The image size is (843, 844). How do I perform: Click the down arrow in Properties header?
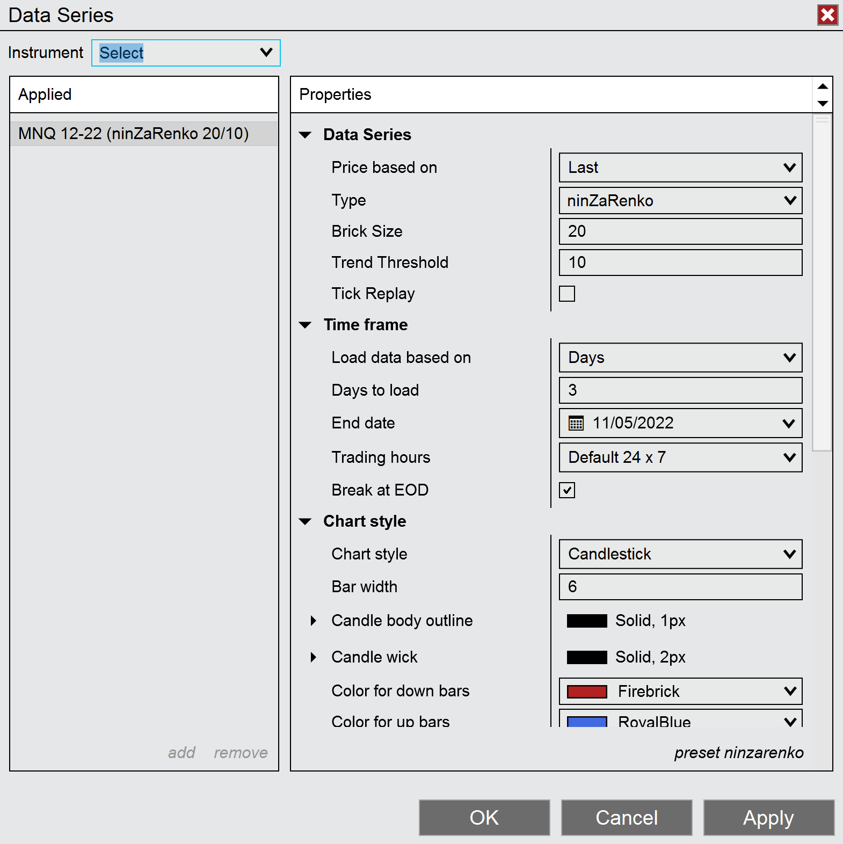(x=822, y=103)
